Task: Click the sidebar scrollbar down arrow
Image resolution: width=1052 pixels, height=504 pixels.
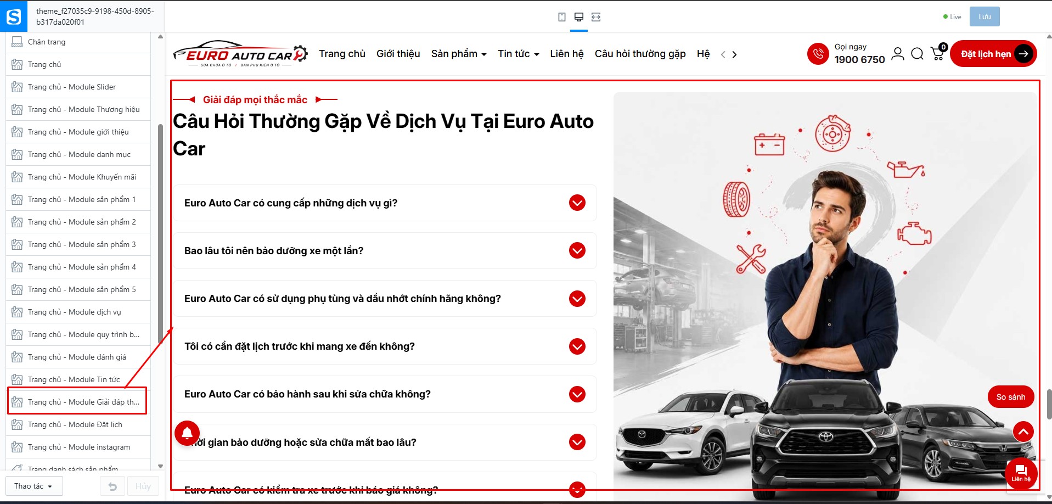Action: 161,467
